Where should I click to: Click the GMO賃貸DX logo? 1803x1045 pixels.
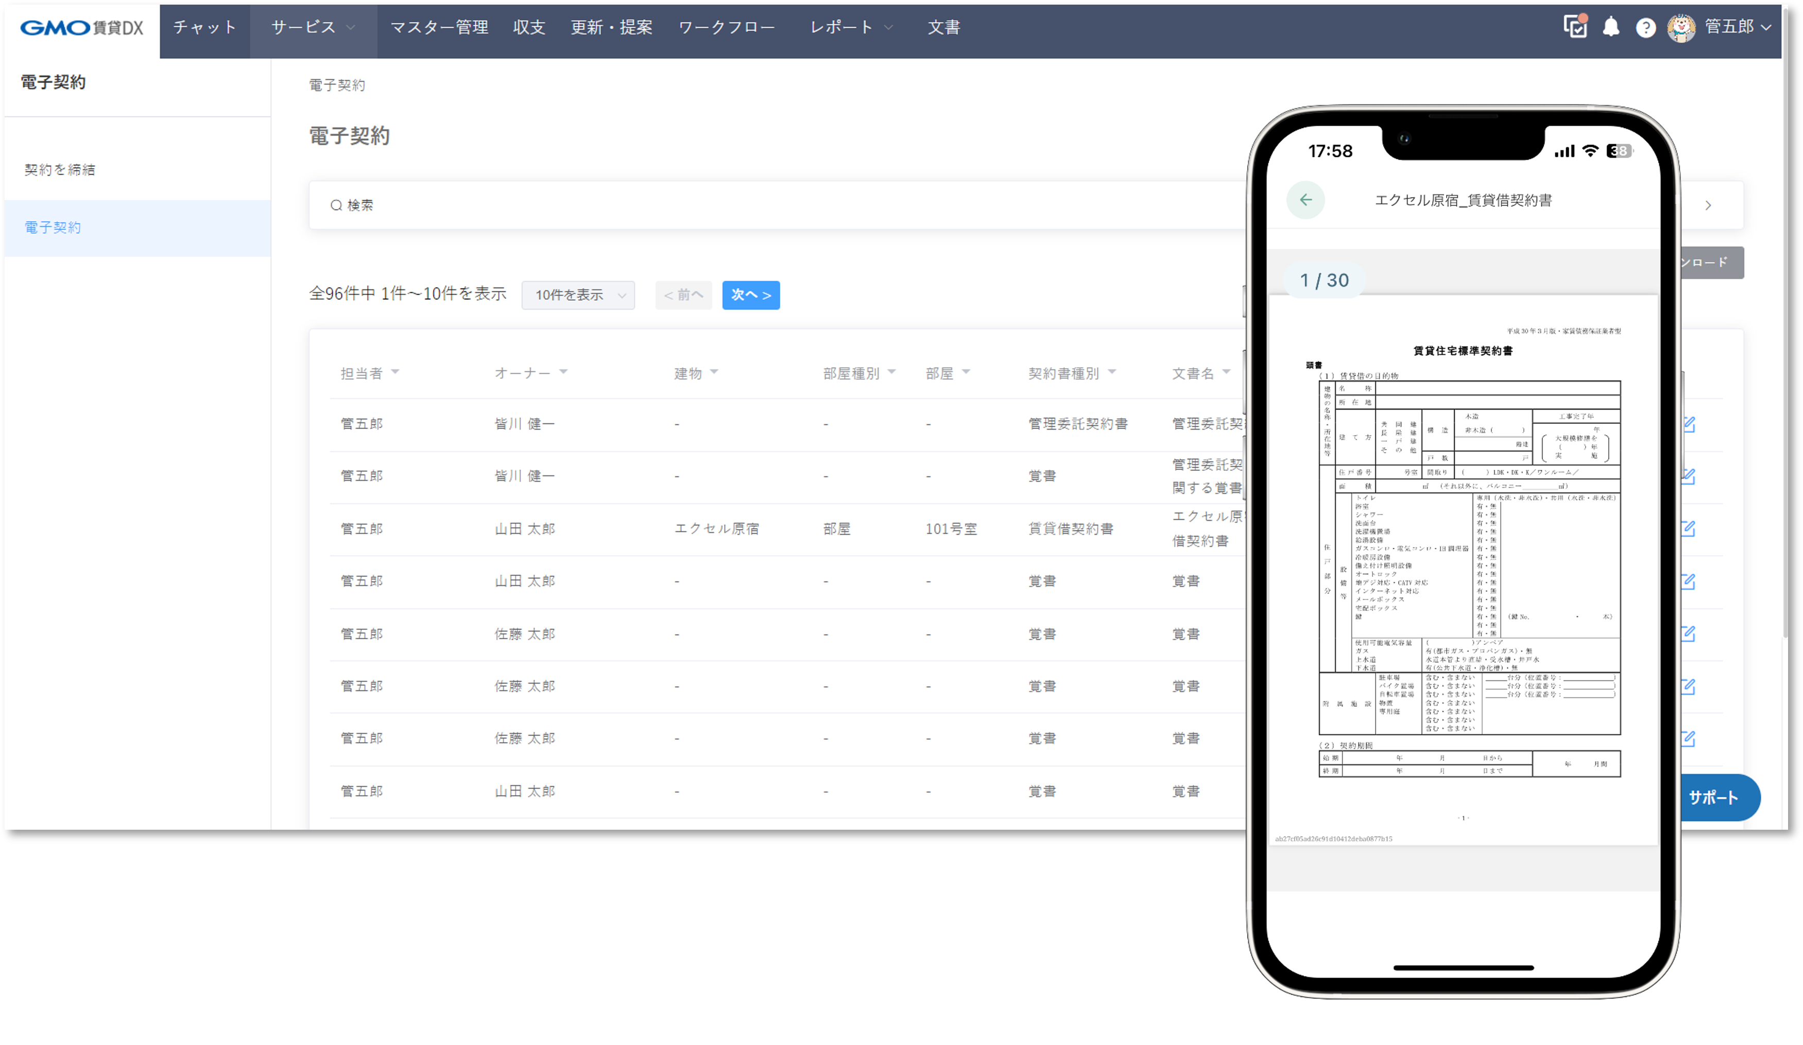point(81,28)
